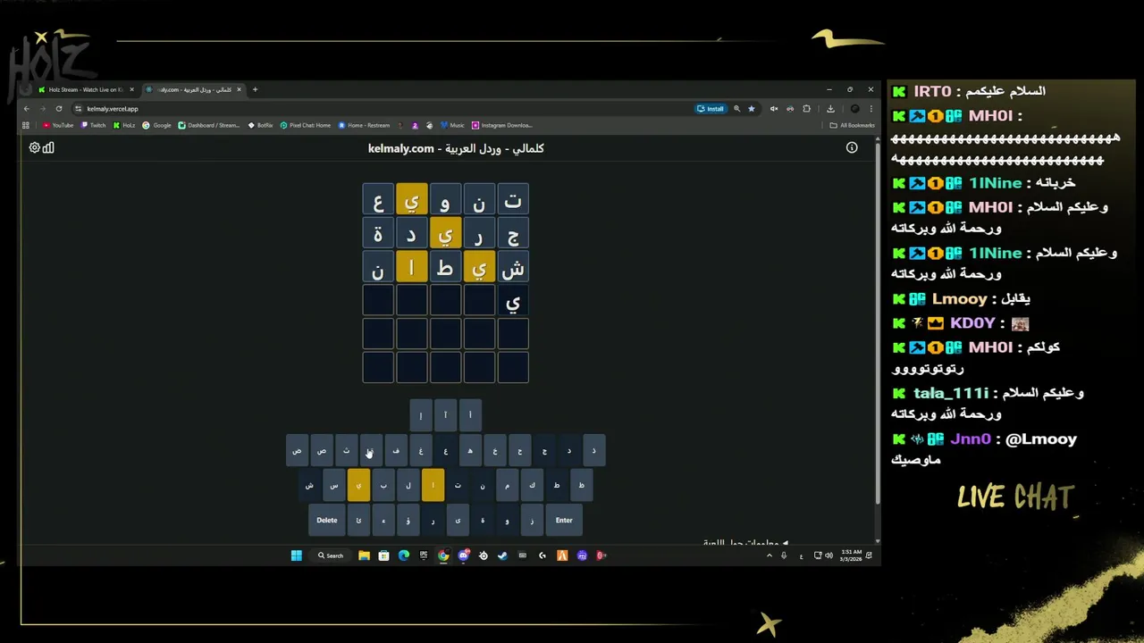The width and height of the screenshot is (1144, 643).
Task: Open the Home - Restream bookmark
Action: click(x=364, y=125)
